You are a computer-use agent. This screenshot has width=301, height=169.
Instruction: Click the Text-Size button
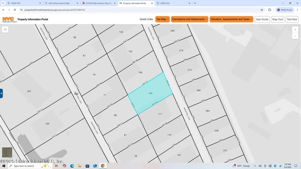pos(292,19)
